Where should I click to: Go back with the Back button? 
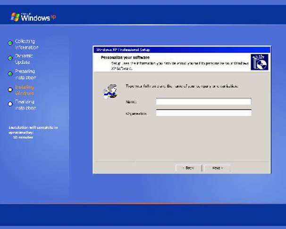tap(189, 168)
